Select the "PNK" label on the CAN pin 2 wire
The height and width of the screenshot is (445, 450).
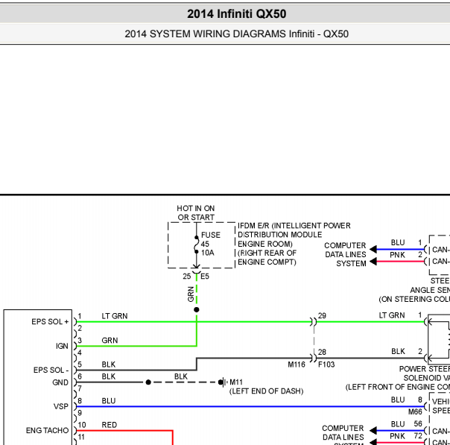point(397,255)
